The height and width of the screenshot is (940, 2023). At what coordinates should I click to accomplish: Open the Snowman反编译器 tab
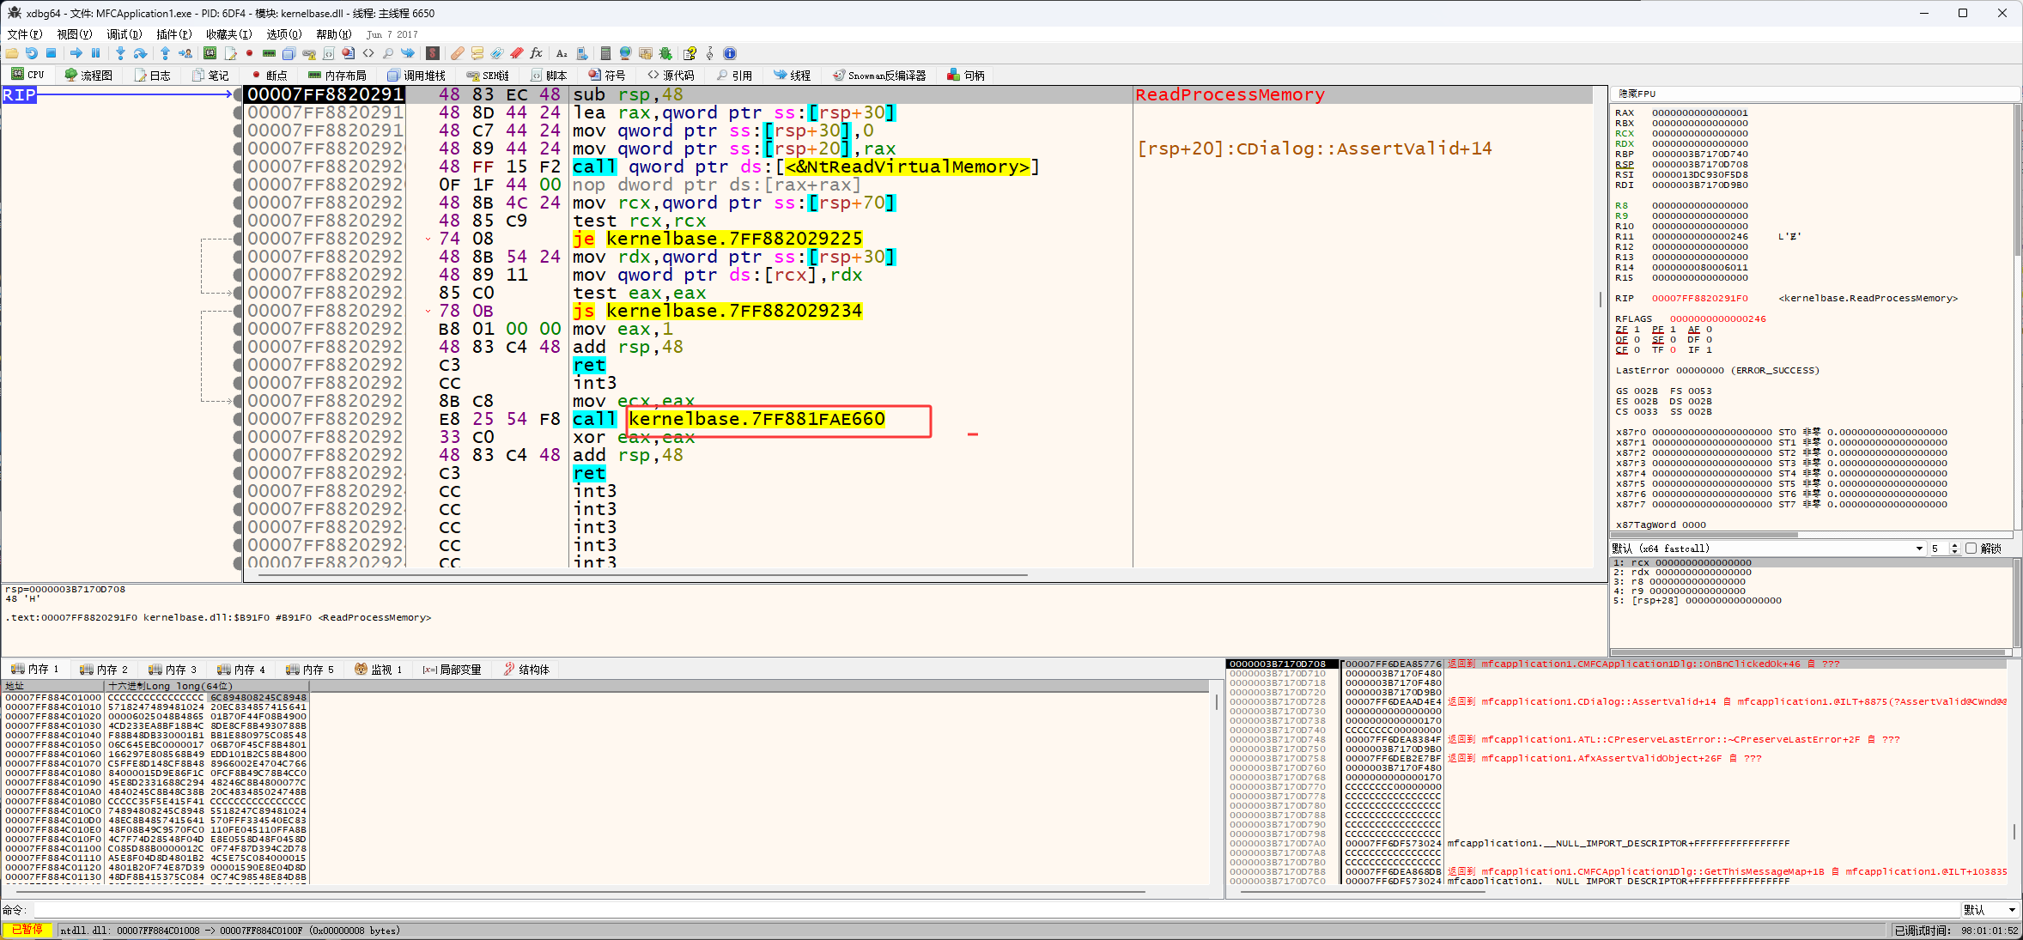coord(880,76)
